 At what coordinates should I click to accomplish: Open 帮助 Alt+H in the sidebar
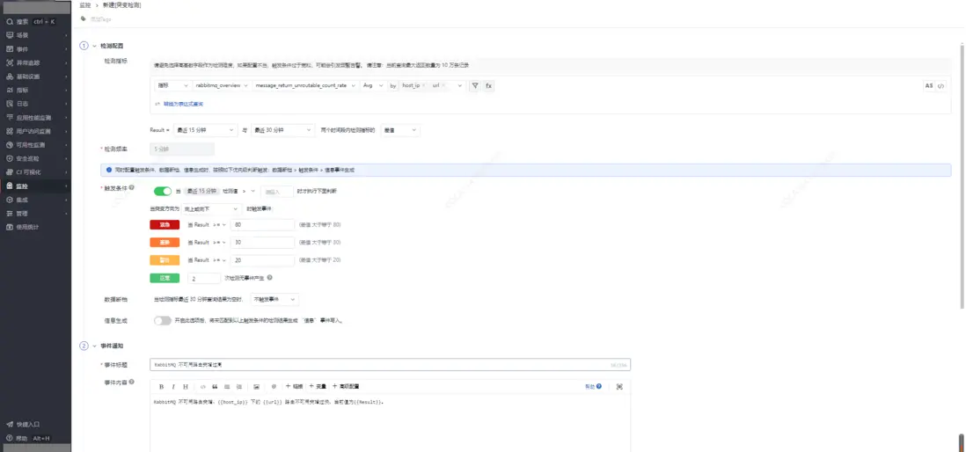(35, 438)
